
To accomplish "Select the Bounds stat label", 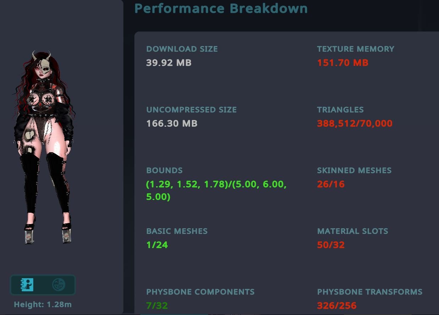I will pos(165,170).
